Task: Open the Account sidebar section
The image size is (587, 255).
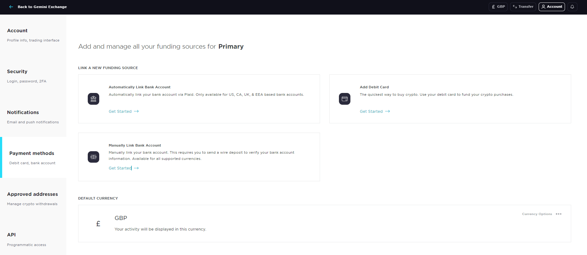Action: 33,35
